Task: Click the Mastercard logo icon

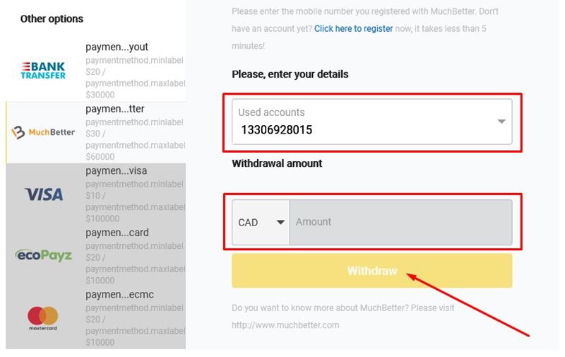Action: pyautogui.click(x=43, y=317)
